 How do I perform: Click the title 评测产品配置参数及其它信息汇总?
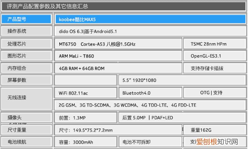click(x=47, y=6)
